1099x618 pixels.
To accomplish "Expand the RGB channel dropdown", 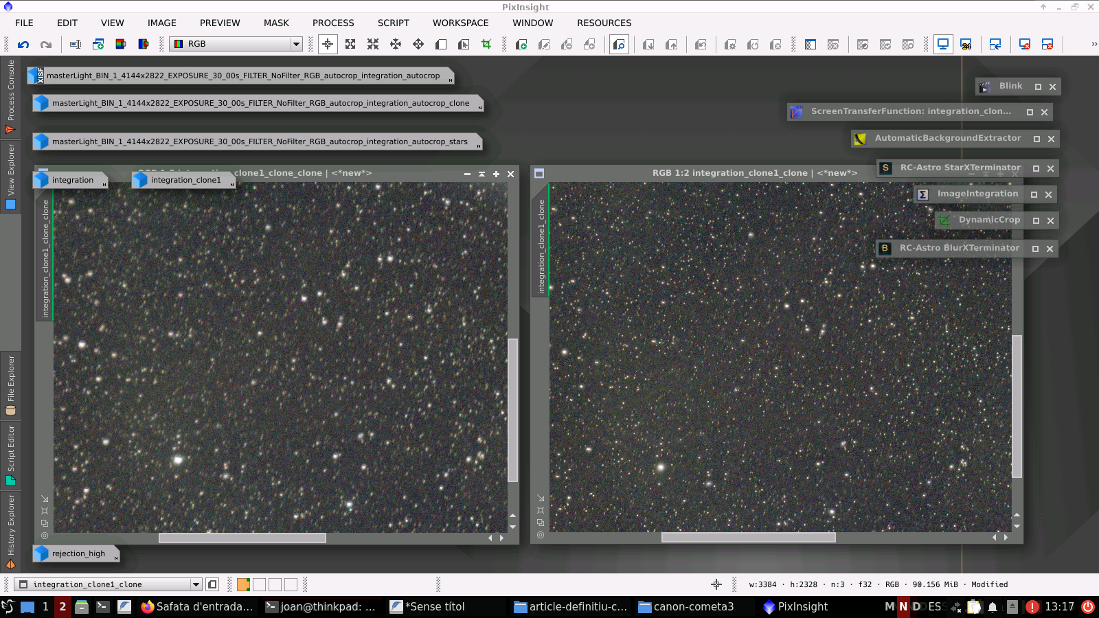I will pyautogui.click(x=296, y=45).
